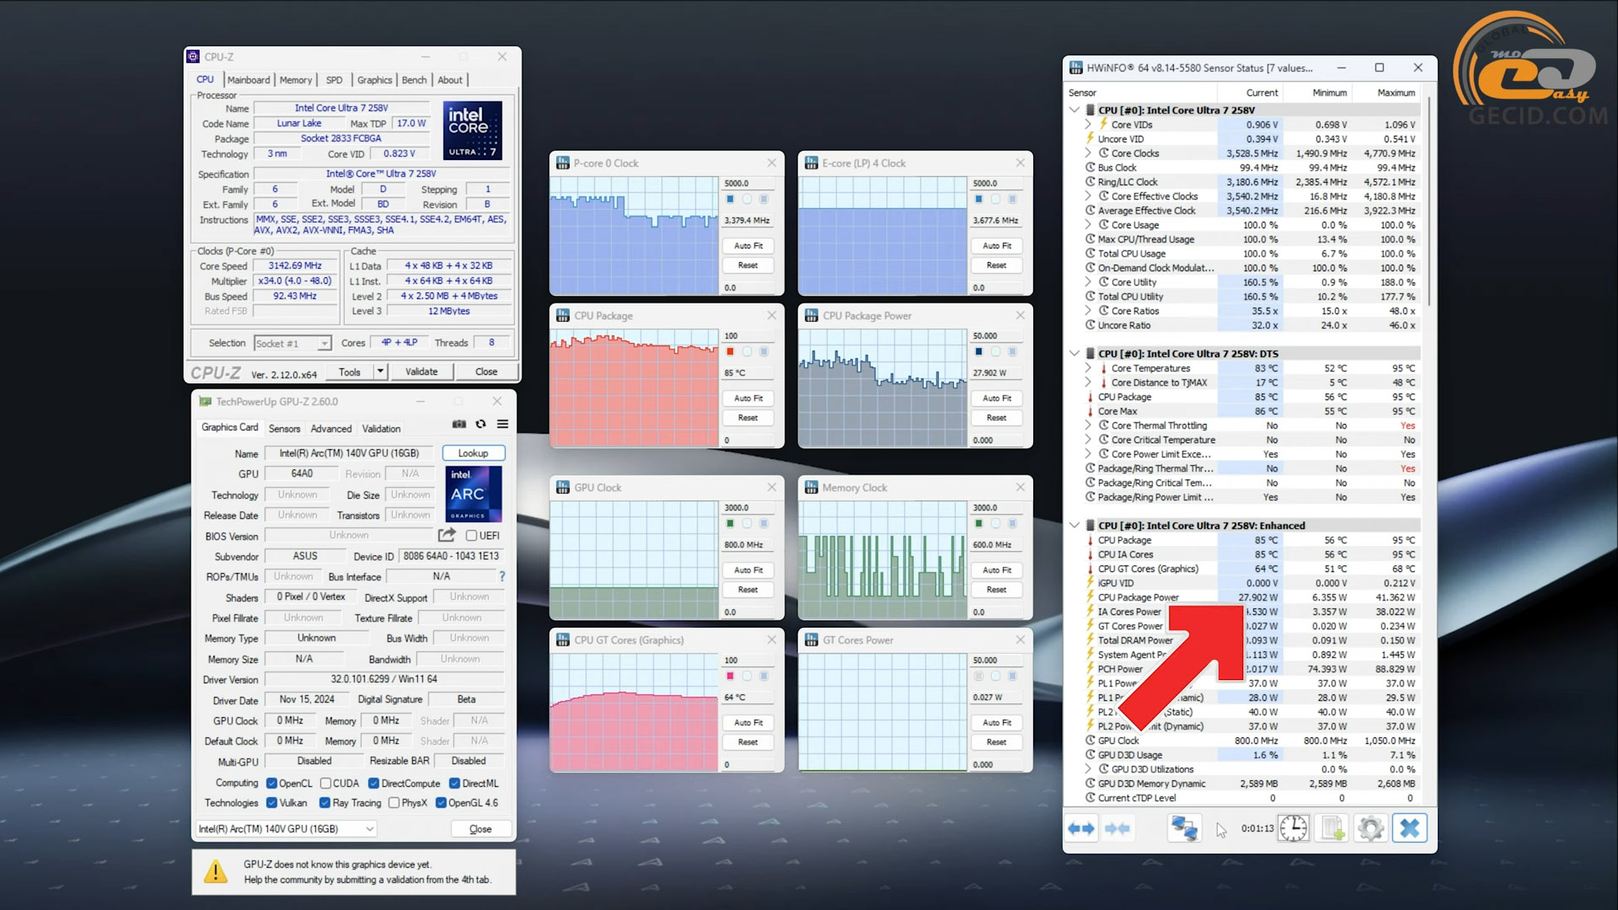
Task: Click the Validate button in CPU-Z
Action: point(421,371)
